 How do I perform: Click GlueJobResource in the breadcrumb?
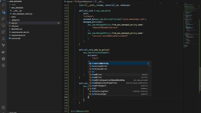[x=84, y=2]
